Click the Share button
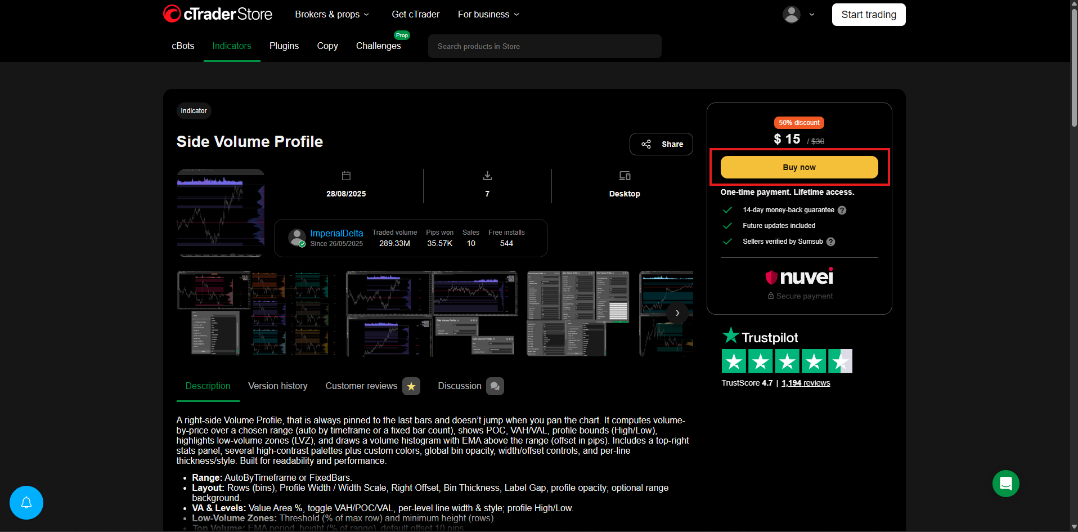 [x=661, y=144]
